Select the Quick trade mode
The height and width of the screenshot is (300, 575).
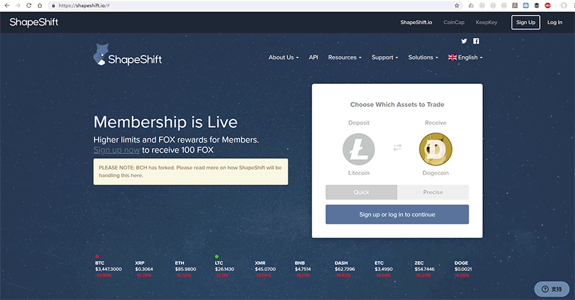(361, 192)
